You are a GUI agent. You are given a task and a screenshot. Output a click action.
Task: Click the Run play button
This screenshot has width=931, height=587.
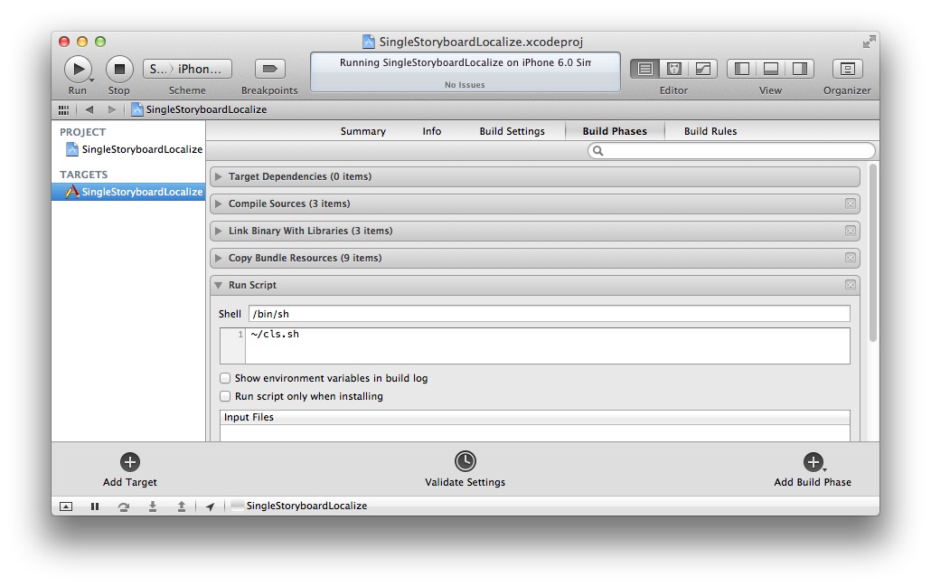pyautogui.click(x=78, y=69)
